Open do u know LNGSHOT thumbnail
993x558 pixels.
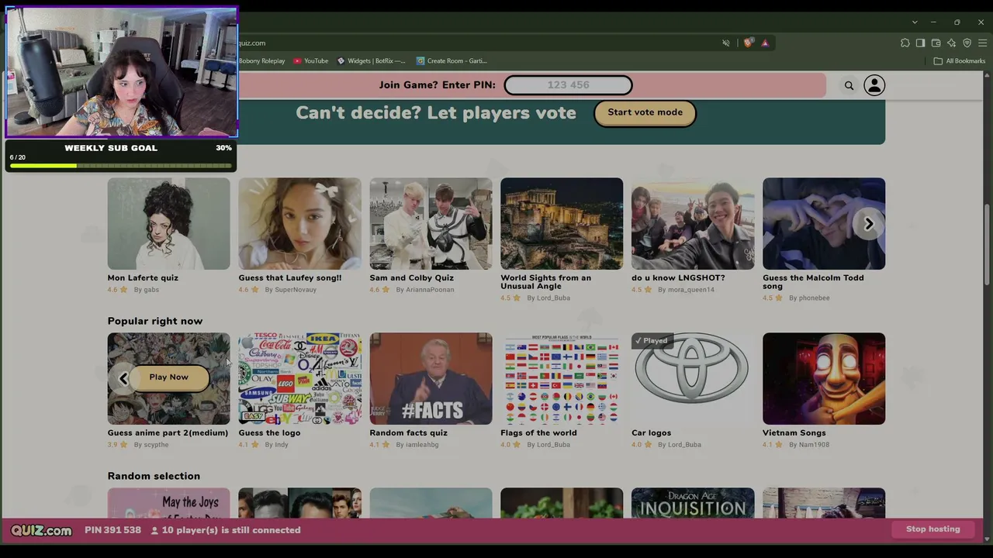pos(693,224)
